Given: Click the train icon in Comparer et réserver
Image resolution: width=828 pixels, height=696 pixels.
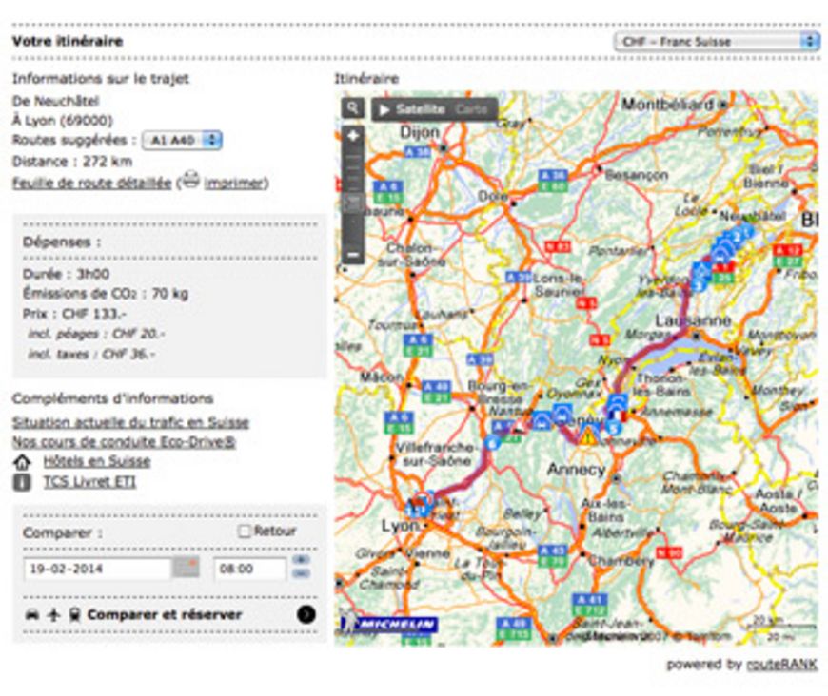Looking at the screenshot, I should pyautogui.click(x=74, y=615).
